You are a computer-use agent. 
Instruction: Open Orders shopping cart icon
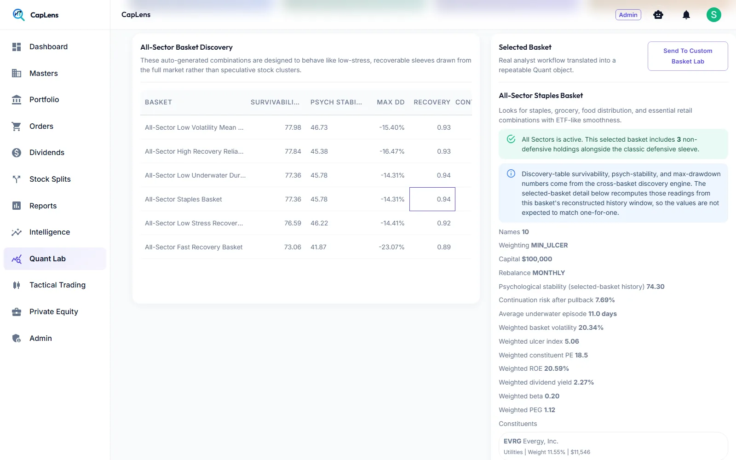[17, 126]
